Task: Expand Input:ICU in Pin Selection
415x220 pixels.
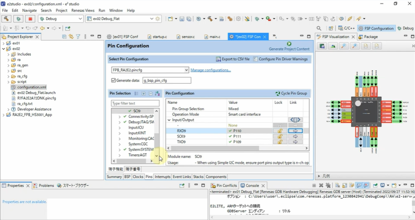Action: (x=120, y=128)
